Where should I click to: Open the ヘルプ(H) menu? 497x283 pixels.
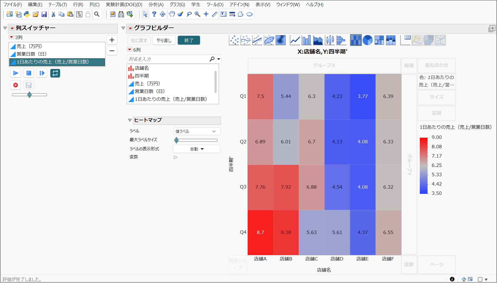[315, 4]
